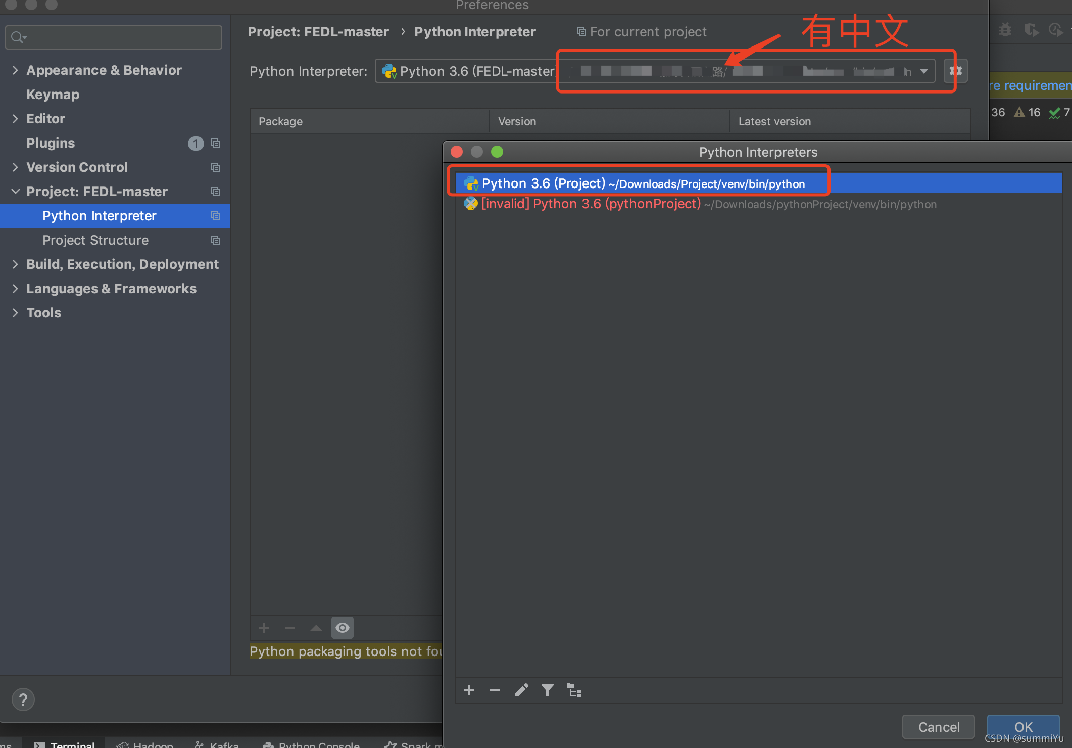1072x748 pixels.
Task: Toggle show early releases eye icon
Action: (343, 628)
